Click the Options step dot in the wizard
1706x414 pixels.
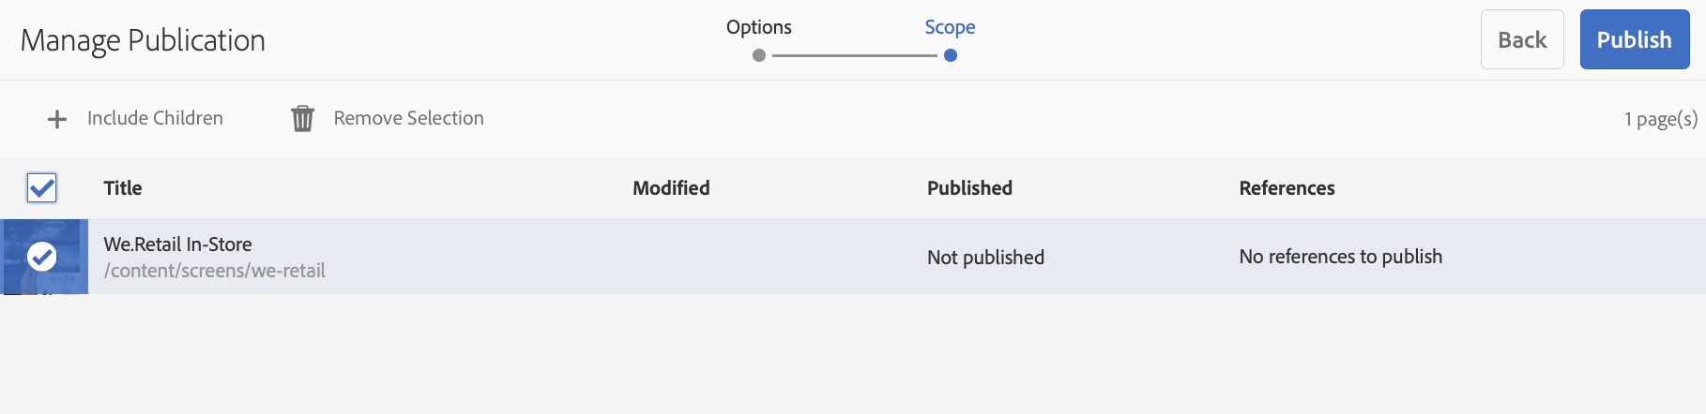[759, 55]
